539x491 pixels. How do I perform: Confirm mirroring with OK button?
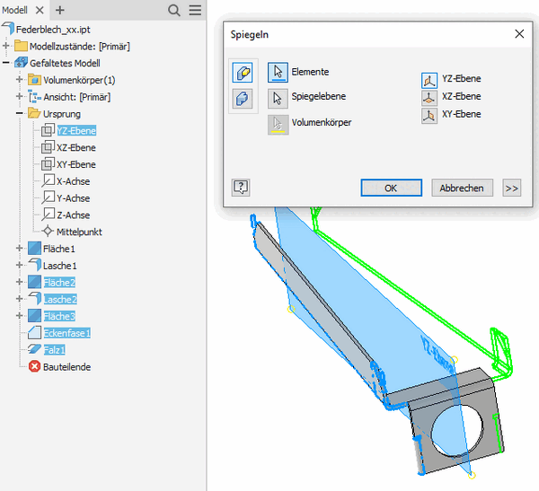pos(391,188)
